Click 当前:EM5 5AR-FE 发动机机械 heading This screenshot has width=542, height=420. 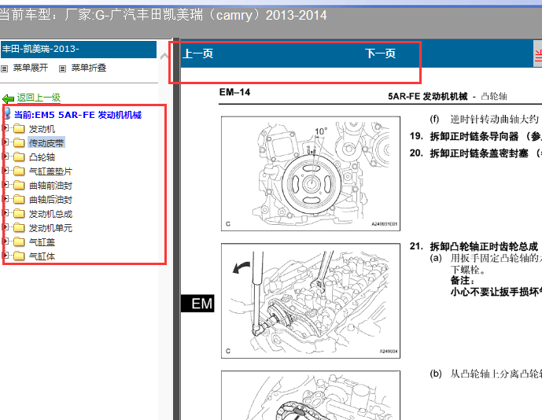pos(78,115)
